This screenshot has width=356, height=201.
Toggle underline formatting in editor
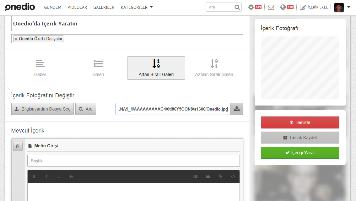click(59, 177)
